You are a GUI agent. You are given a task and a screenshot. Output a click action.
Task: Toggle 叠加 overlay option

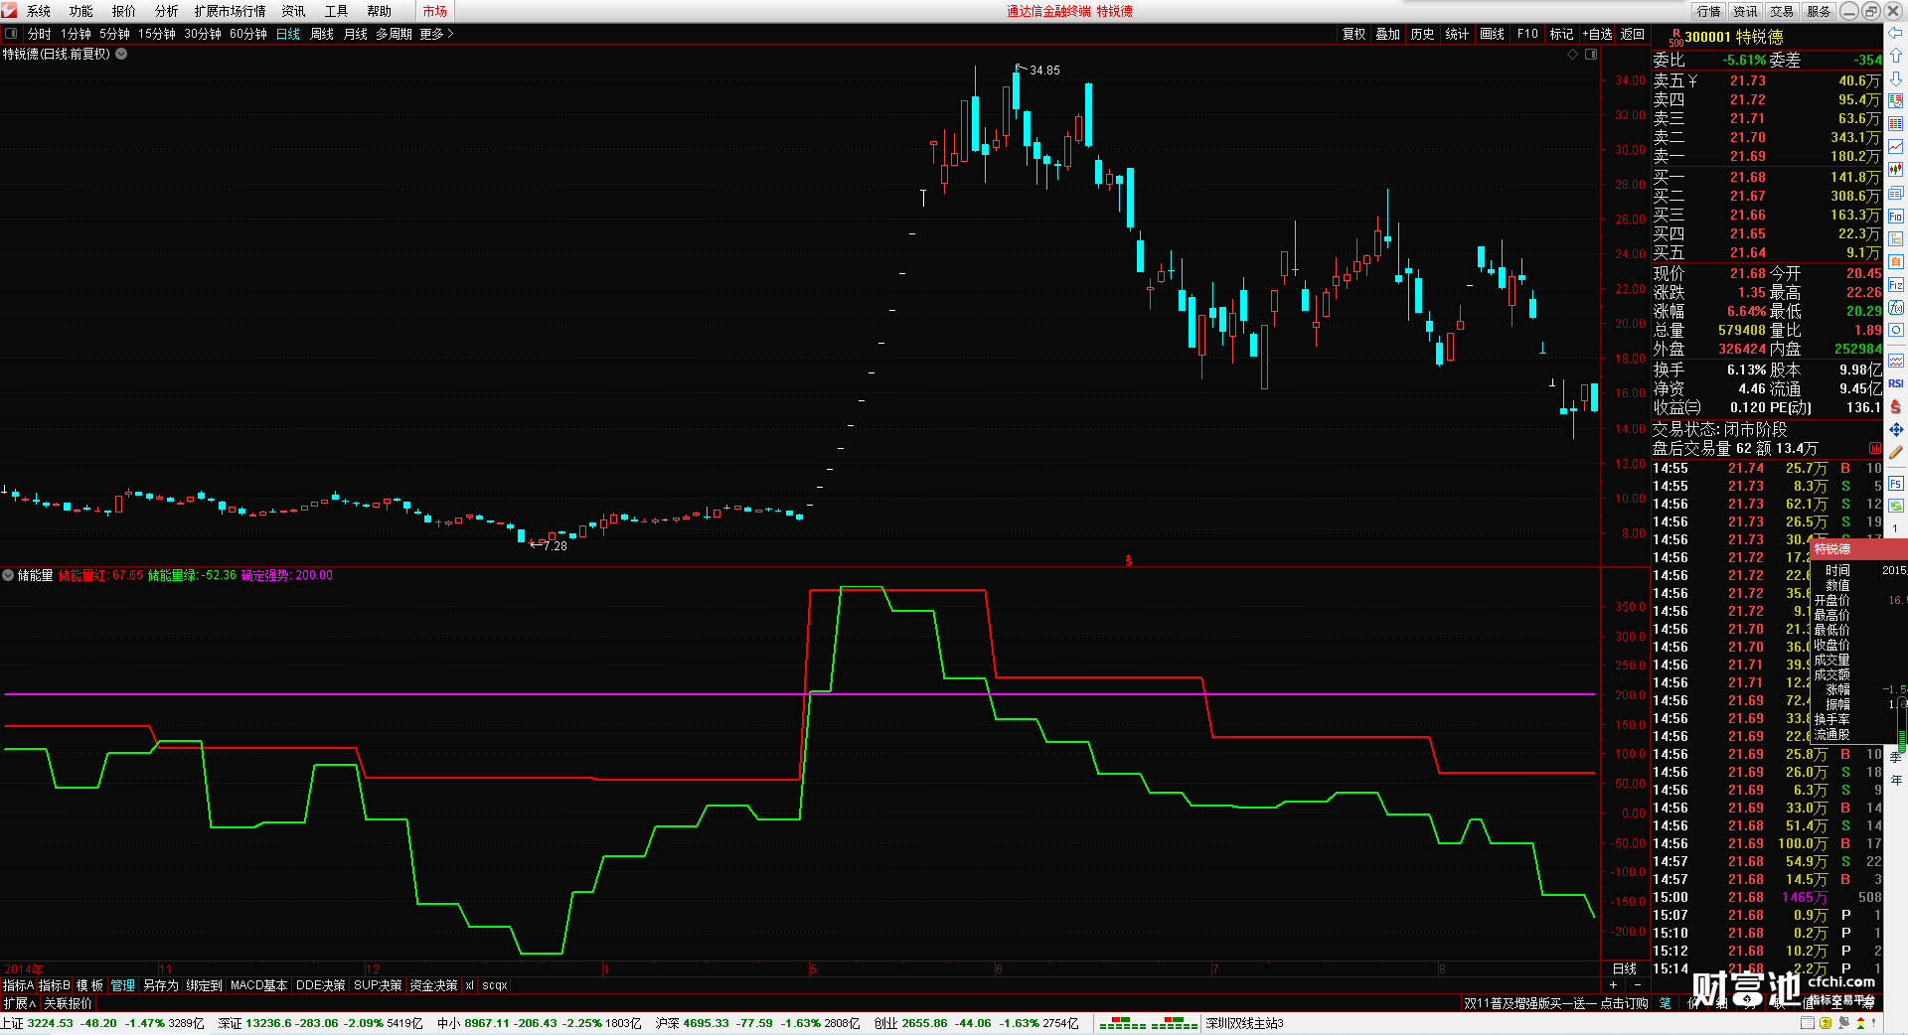pos(1387,34)
